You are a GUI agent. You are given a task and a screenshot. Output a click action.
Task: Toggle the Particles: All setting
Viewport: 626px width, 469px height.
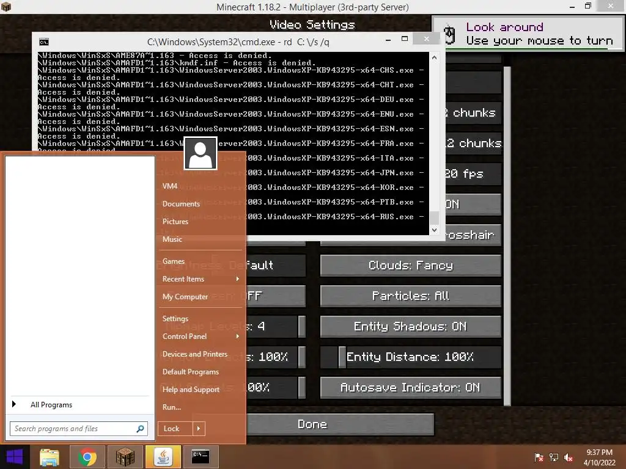(x=410, y=296)
